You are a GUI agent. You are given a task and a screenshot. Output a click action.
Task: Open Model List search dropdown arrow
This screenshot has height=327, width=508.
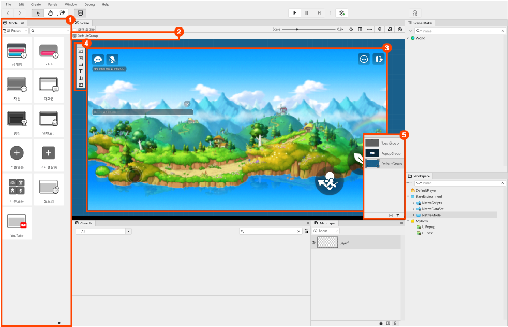[67, 31]
